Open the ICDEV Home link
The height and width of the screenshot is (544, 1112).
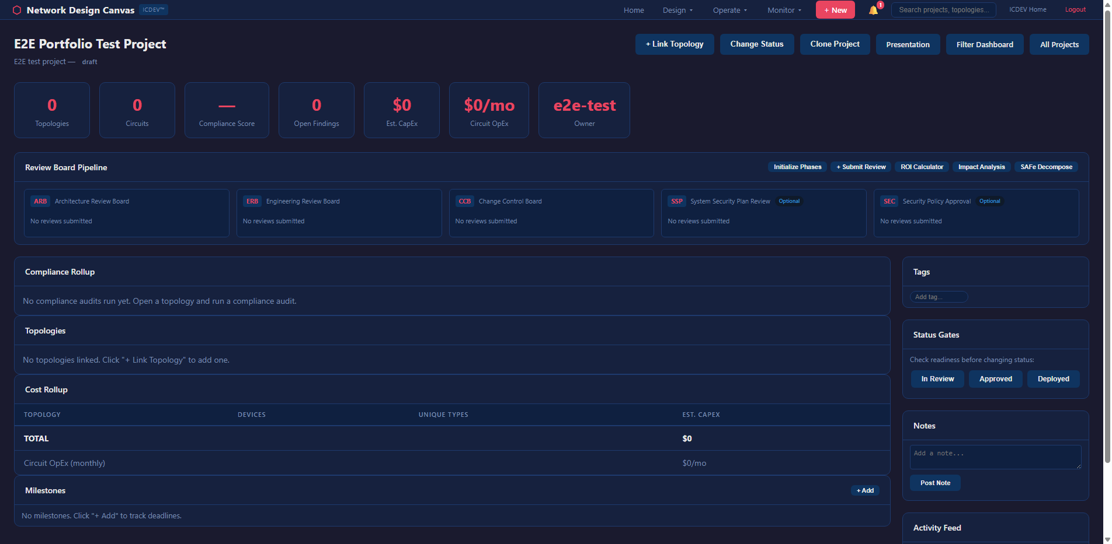pos(1028,9)
